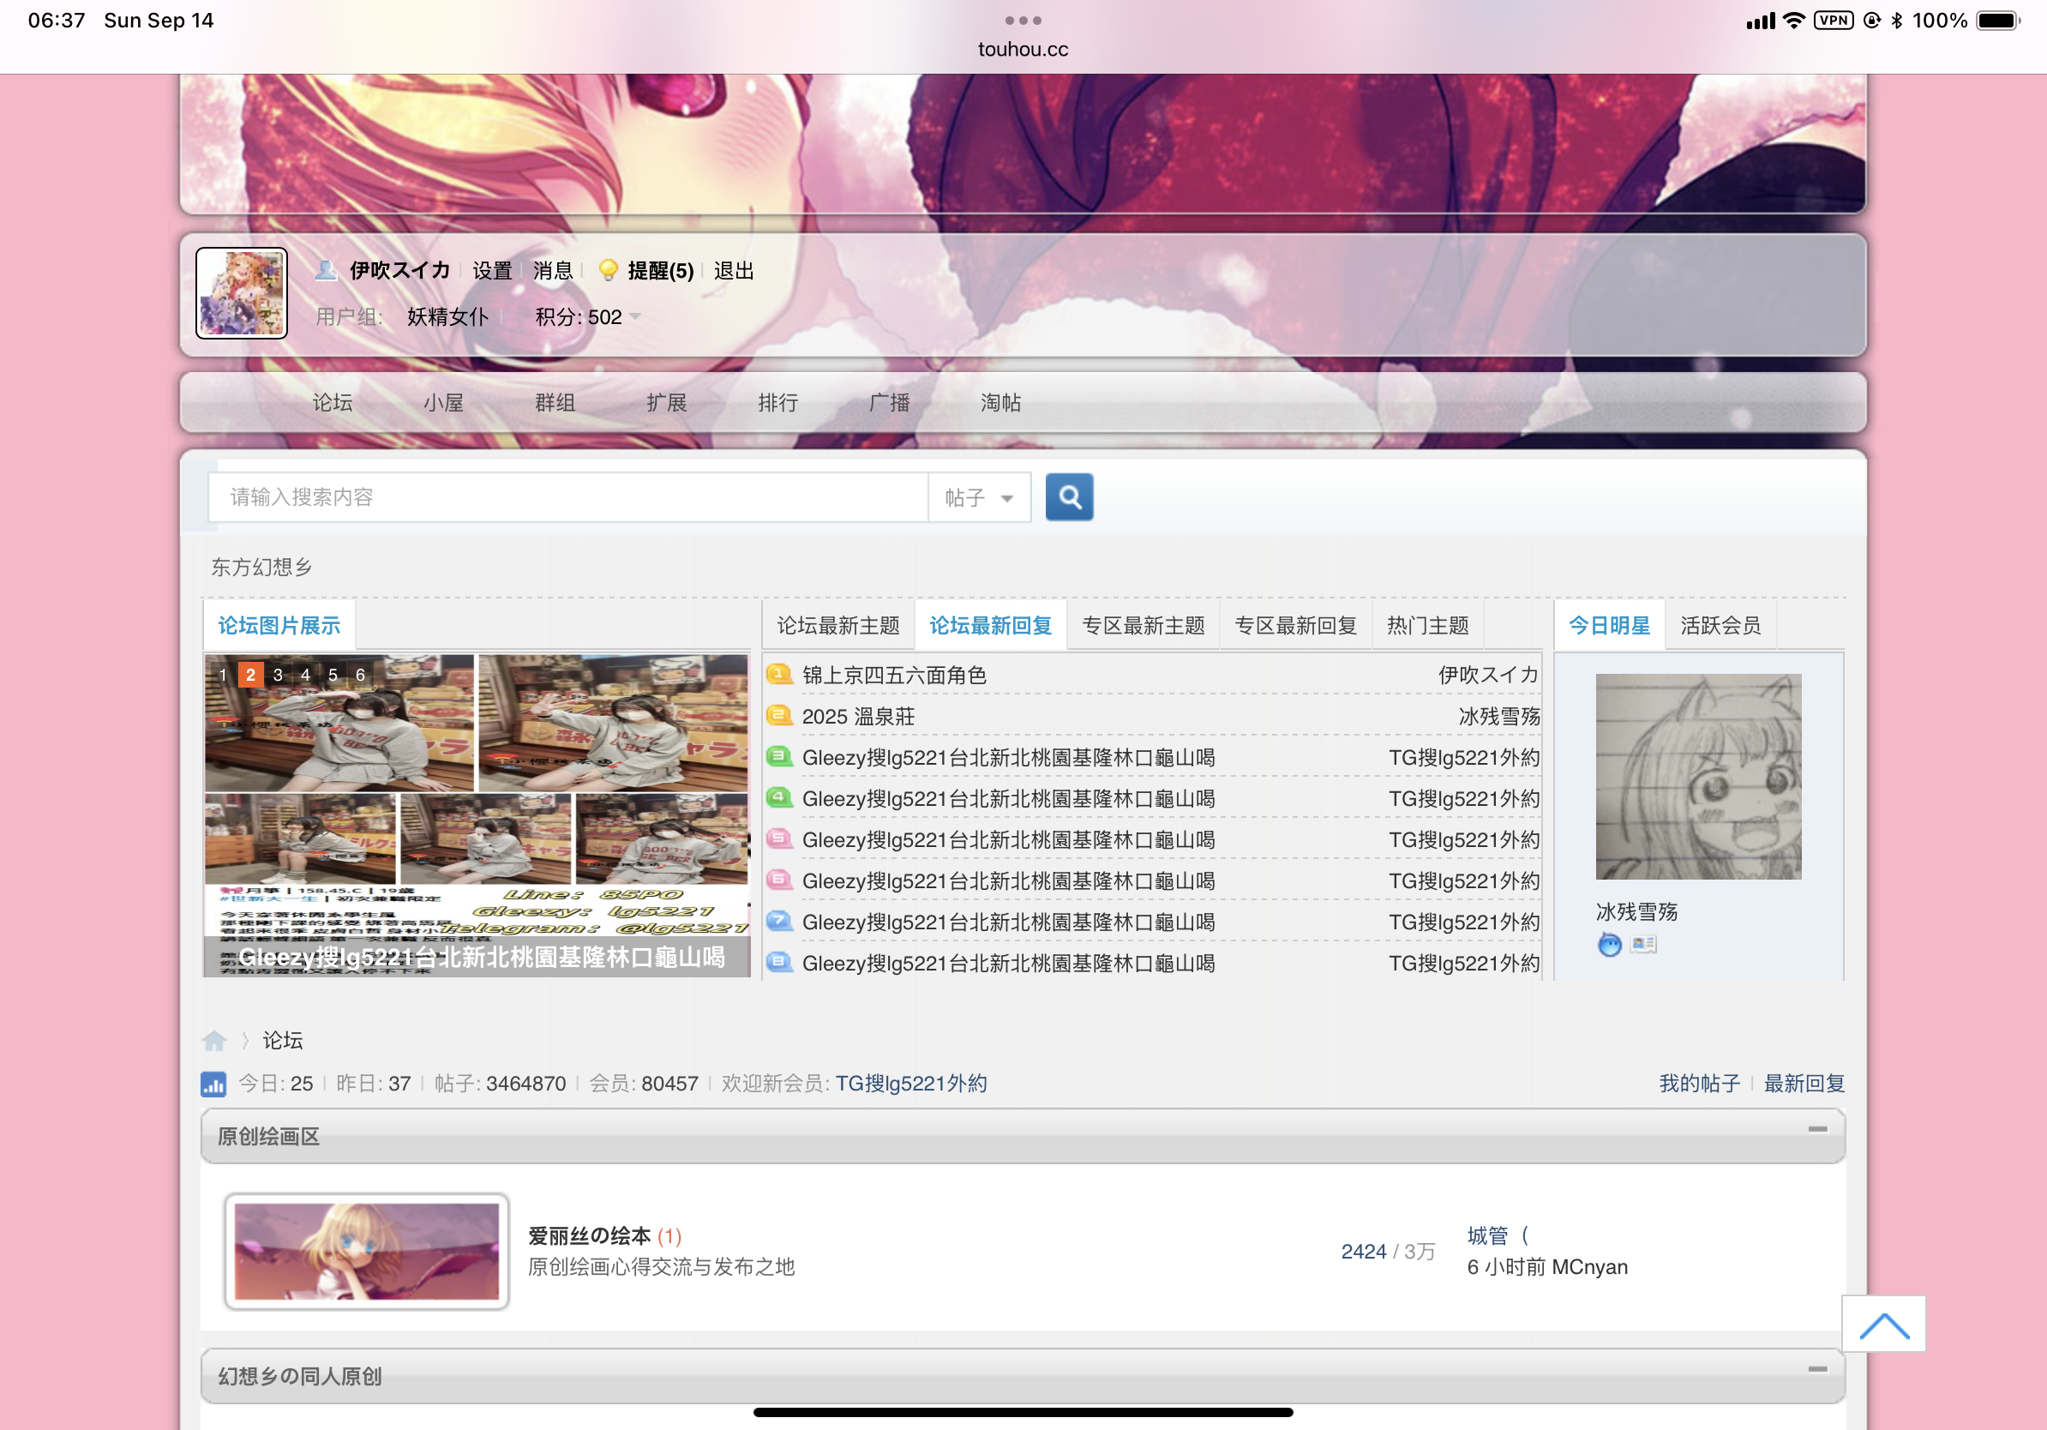Tap the VPN status indicator
This screenshot has width=2047, height=1430.
coord(1834,20)
